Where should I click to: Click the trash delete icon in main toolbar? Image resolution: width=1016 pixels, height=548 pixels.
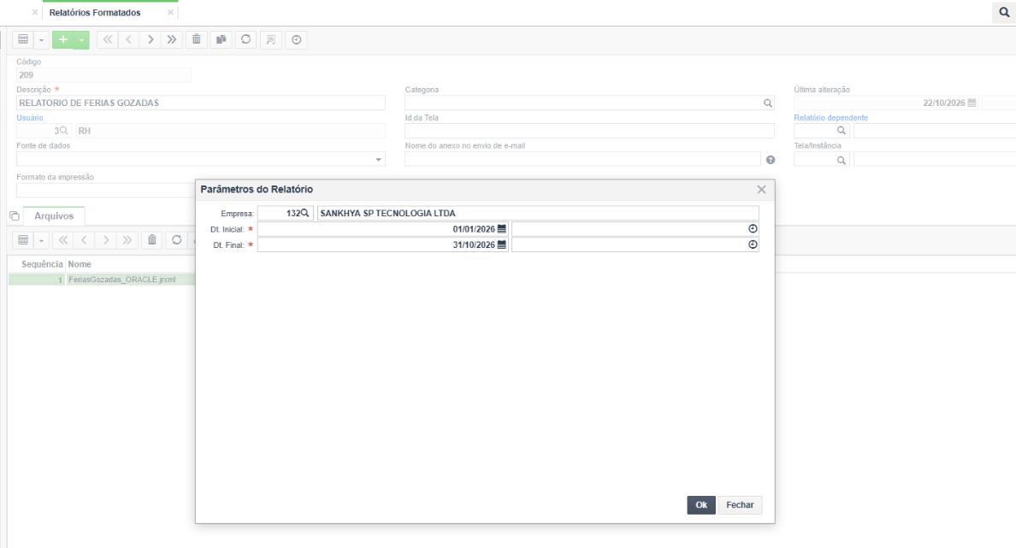(197, 39)
